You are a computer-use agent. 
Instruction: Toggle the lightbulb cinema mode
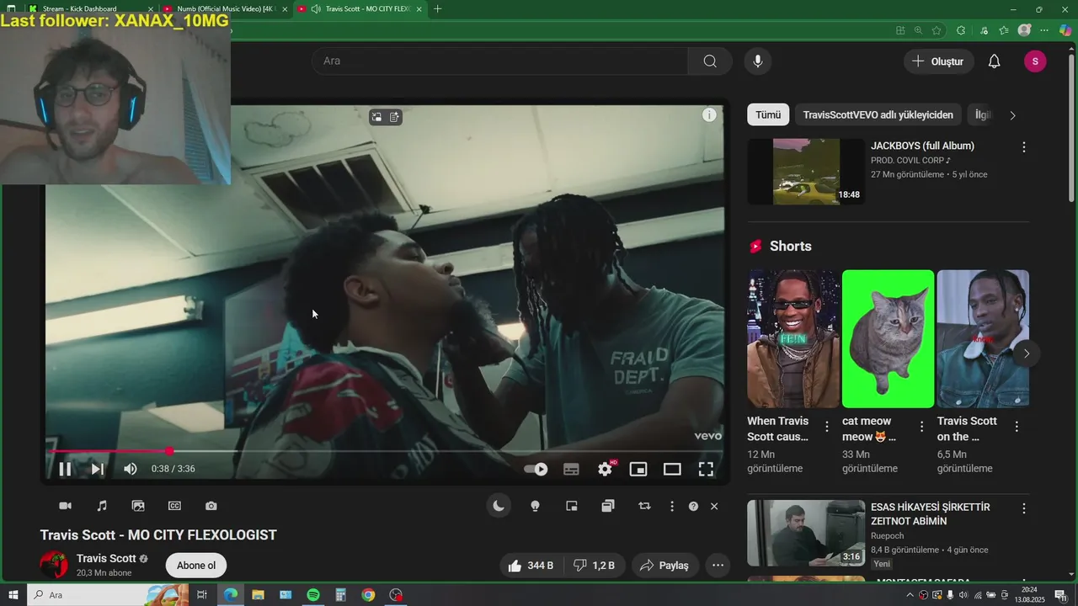click(x=535, y=506)
